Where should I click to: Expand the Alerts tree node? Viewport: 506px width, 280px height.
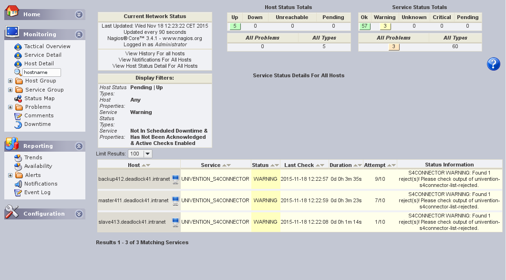[x=10, y=175]
